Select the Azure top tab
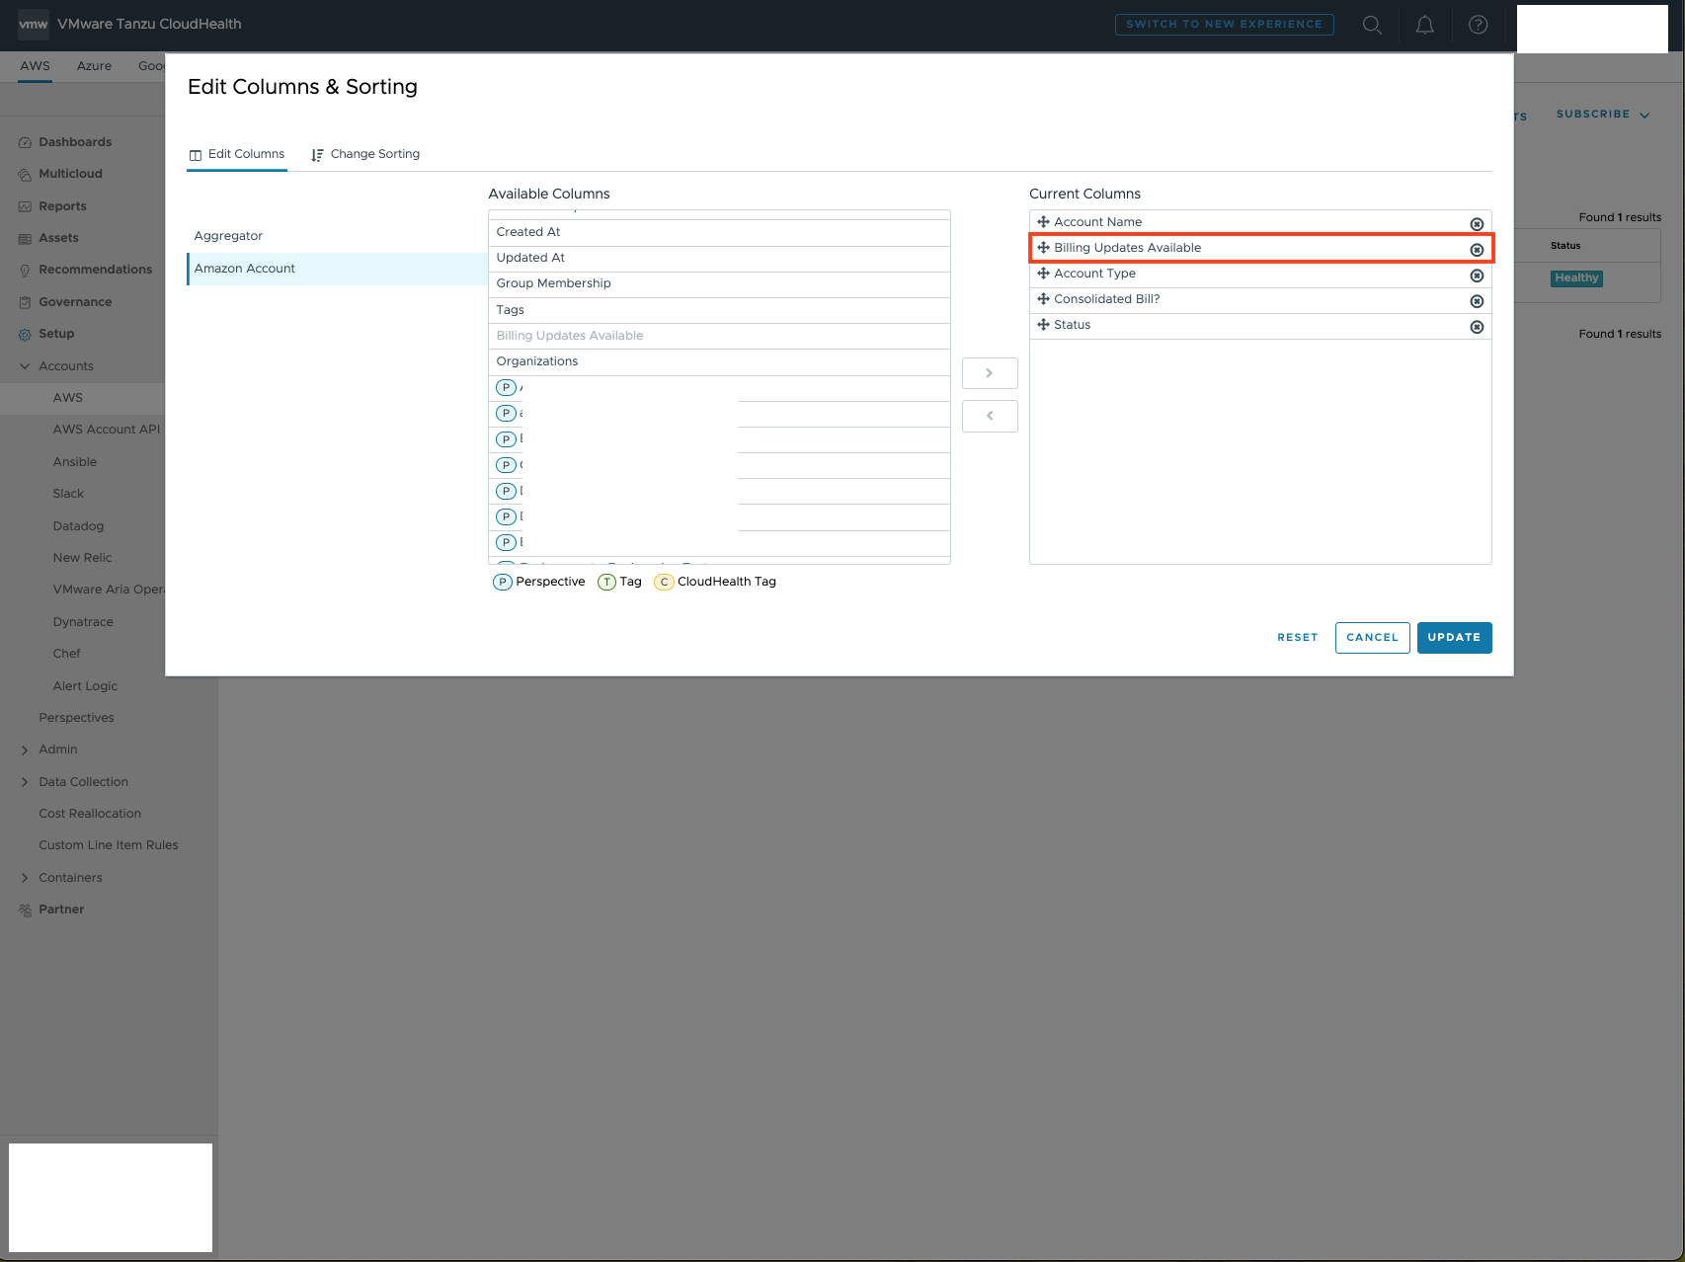Viewport: 1685px width, 1262px height. pos(94,66)
